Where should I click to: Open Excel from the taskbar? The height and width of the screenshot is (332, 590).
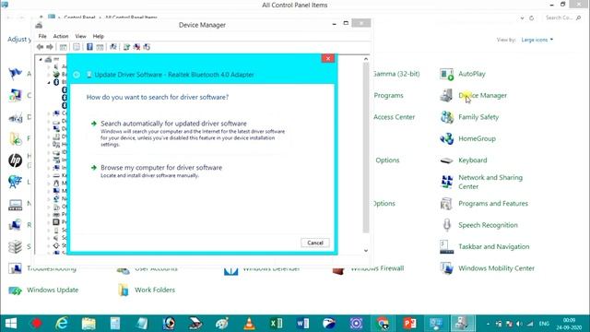click(x=276, y=324)
